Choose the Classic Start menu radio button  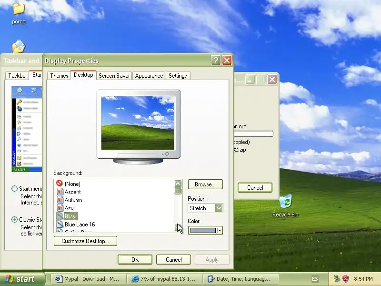15,220
